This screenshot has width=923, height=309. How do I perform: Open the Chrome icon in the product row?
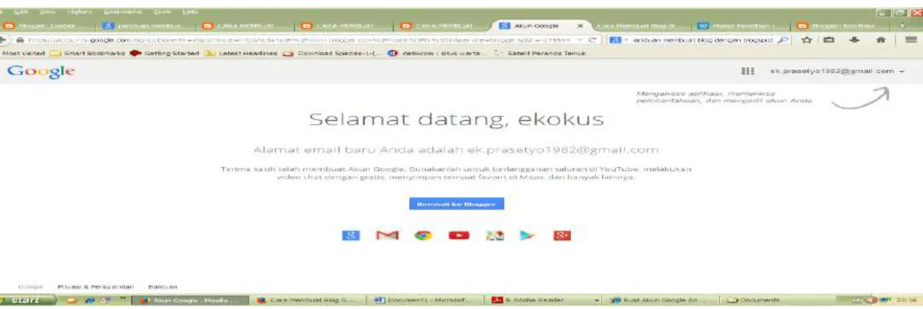[423, 235]
